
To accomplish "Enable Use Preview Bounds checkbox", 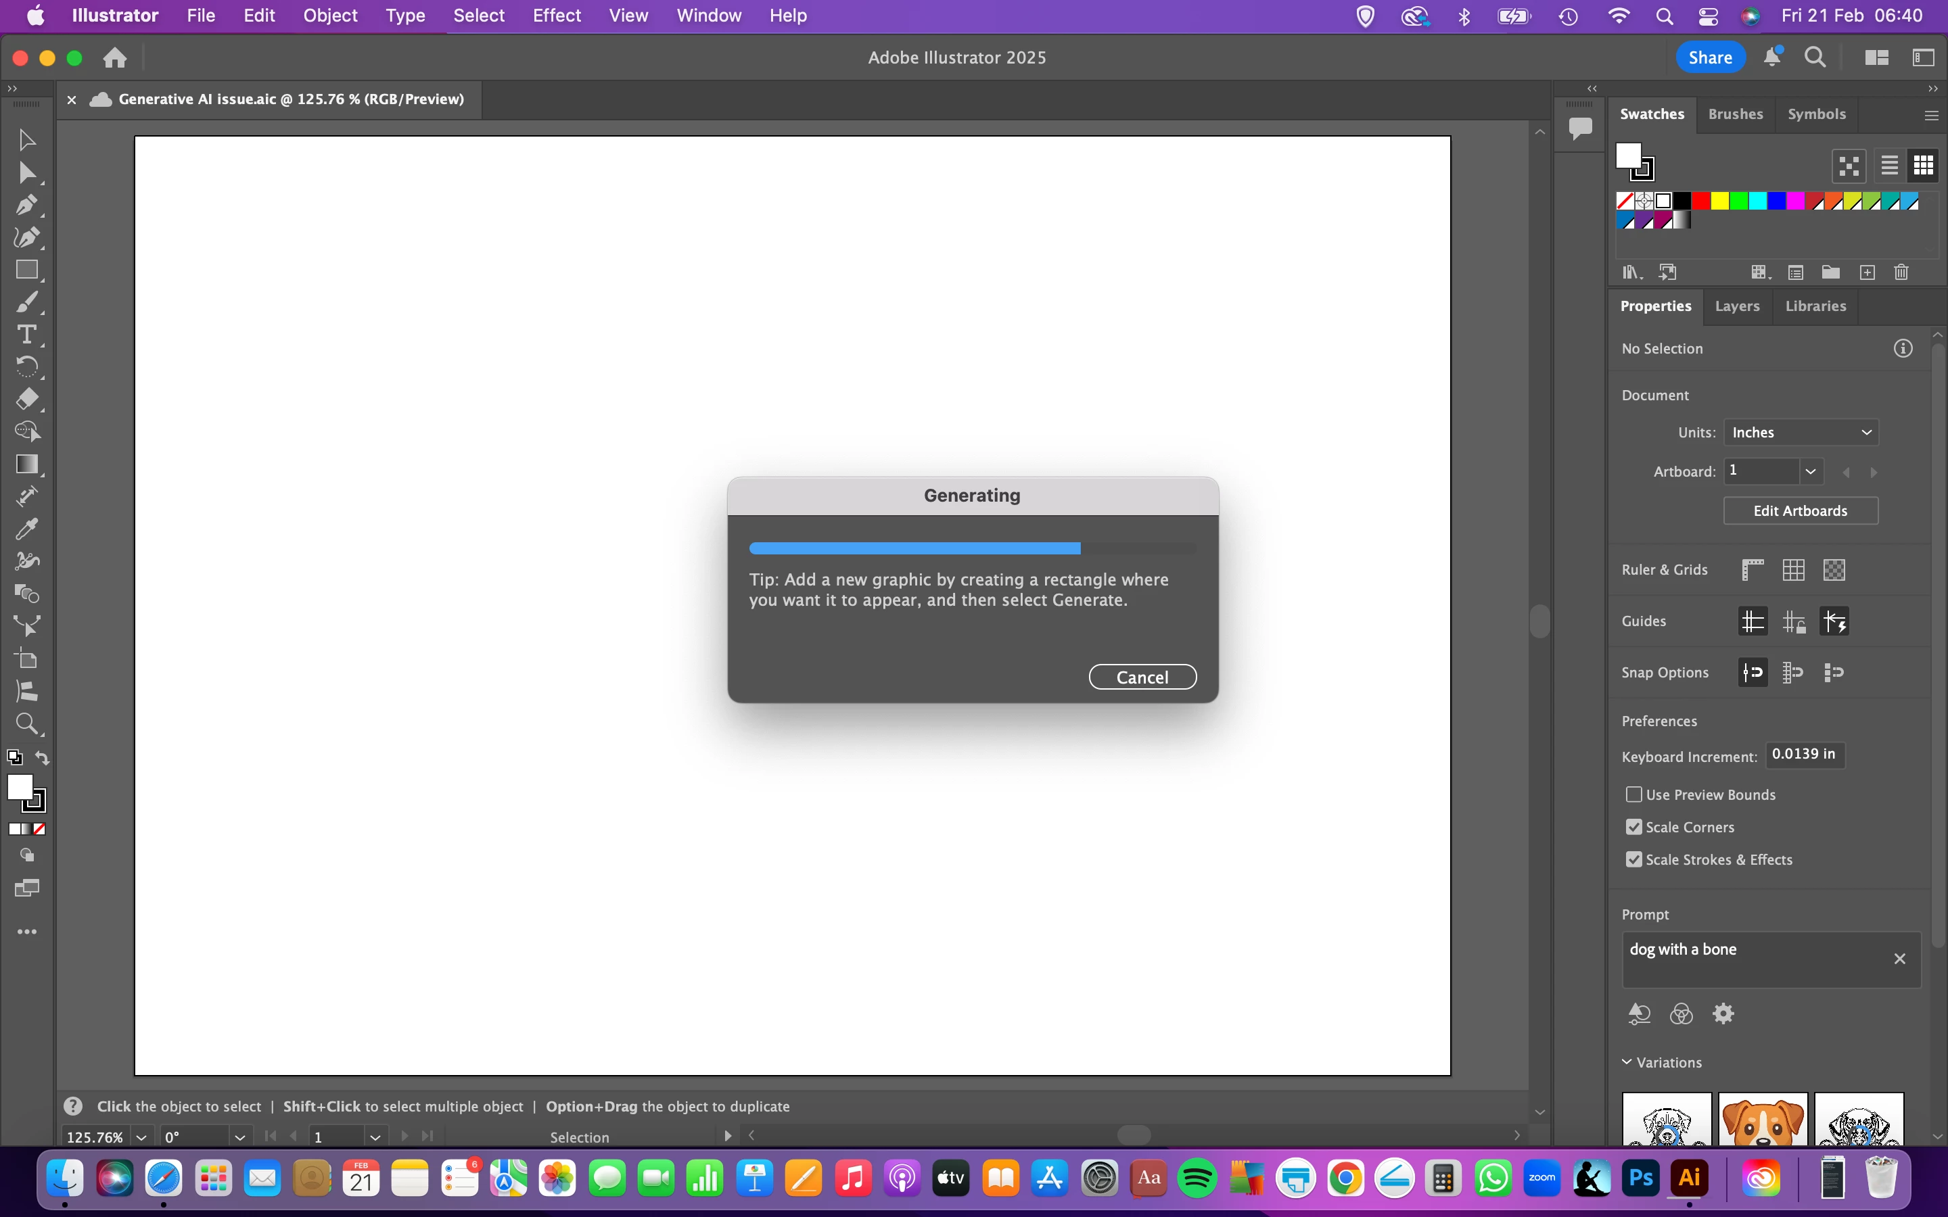I will [x=1633, y=794].
